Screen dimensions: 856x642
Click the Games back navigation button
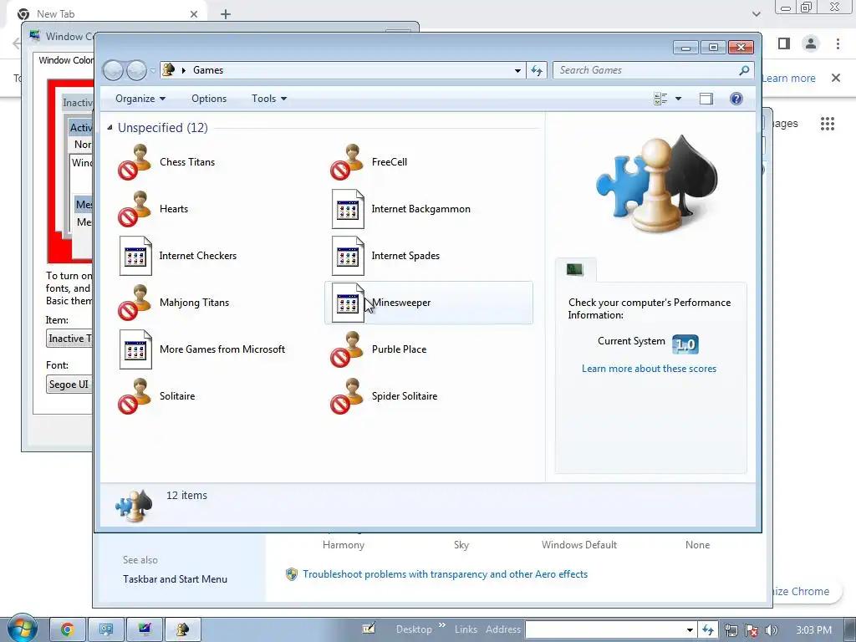click(x=113, y=70)
